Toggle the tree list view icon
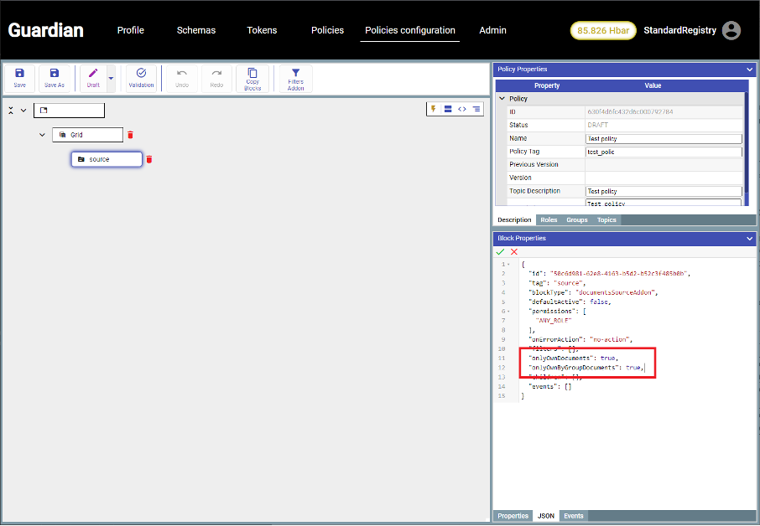 point(476,109)
